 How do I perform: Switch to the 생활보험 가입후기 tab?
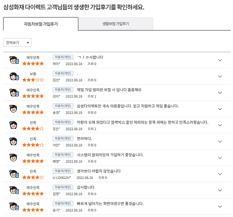pyautogui.click(x=116, y=24)
